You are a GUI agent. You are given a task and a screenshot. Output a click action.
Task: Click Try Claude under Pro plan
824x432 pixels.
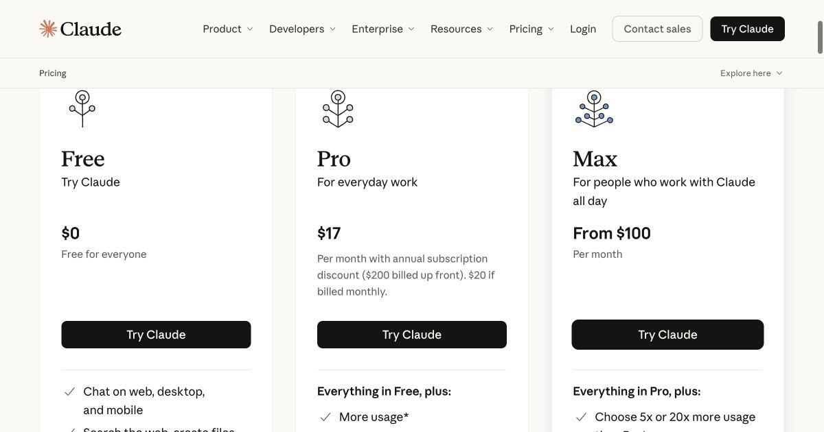click(x=412, y=335)
